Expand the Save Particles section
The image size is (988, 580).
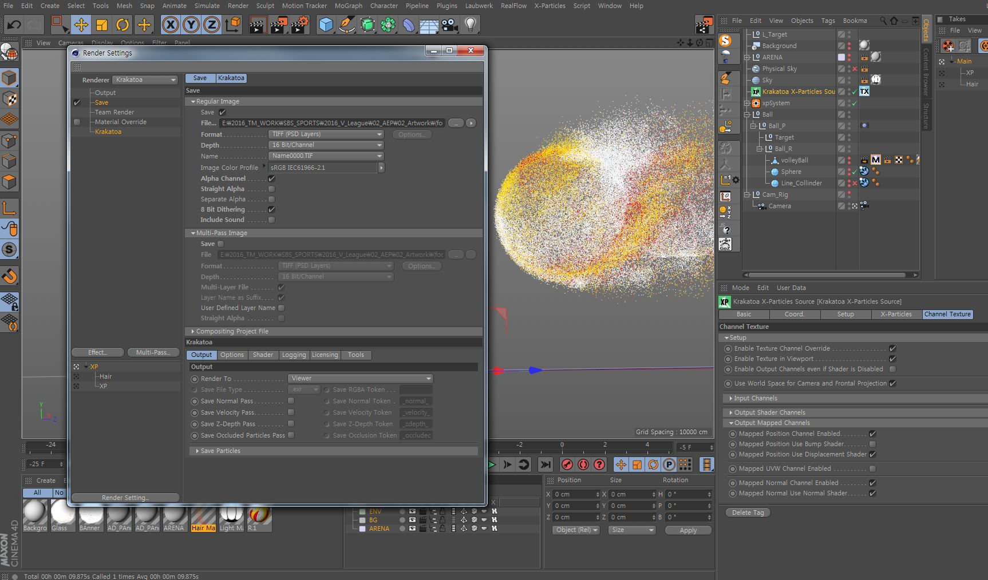click(x=197, y=451)
